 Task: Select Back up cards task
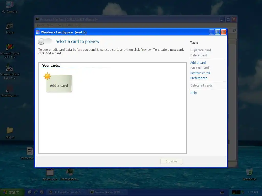200,68
